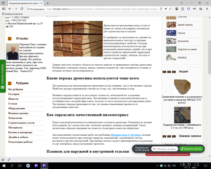Viewport: 211px width, 169px height.
Task: Expand the tab list chevron
Action: 182,3
